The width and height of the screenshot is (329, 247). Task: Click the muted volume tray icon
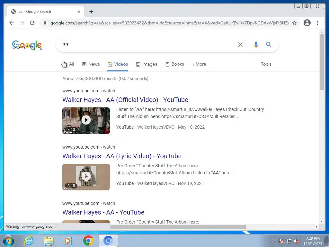(x=297, y=241)
